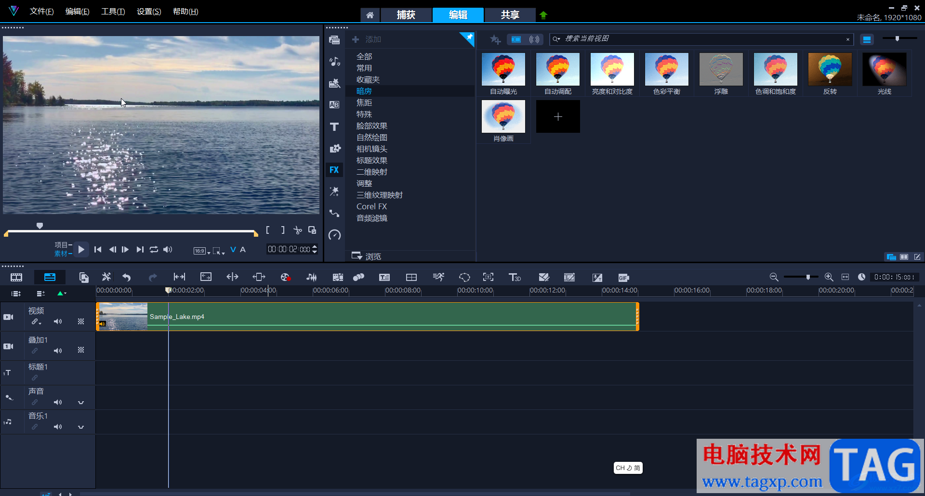925x496 pixels.
Task: Toggle transparency mode on 视频 track
Action: [81, 321]
